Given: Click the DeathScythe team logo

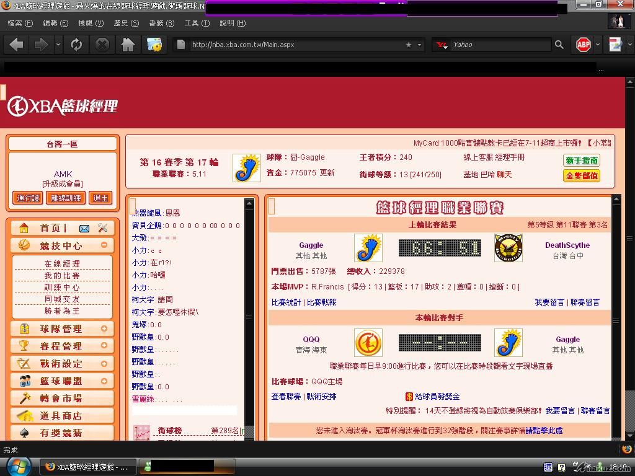Looking at the screenshot, I should point(508,248).
